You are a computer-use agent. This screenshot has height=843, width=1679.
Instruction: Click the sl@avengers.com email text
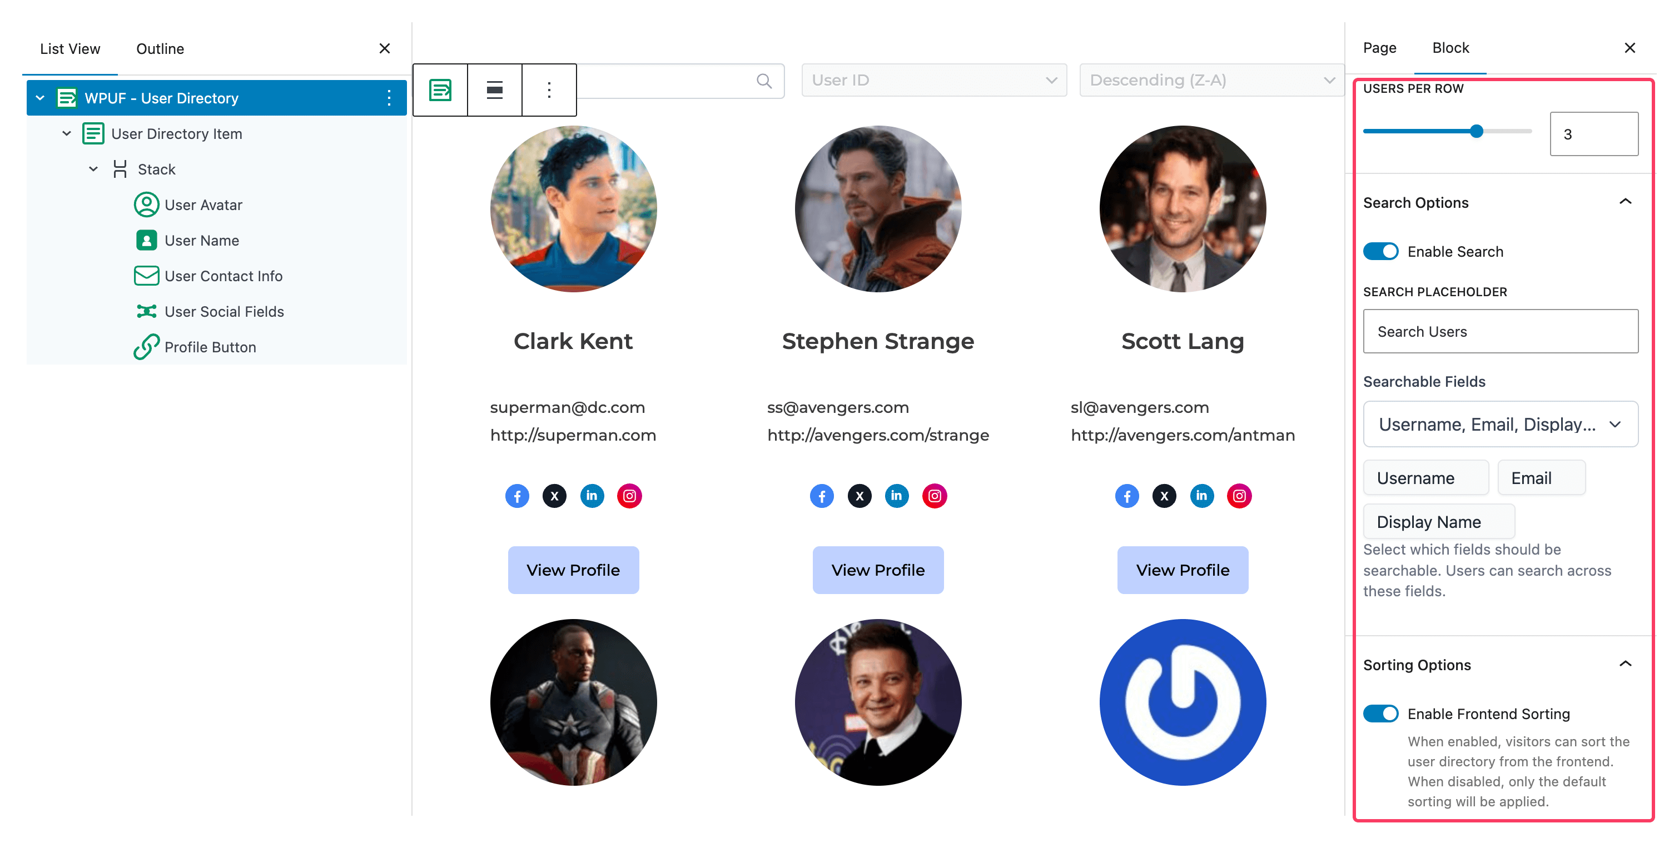tap(1139, 407)
